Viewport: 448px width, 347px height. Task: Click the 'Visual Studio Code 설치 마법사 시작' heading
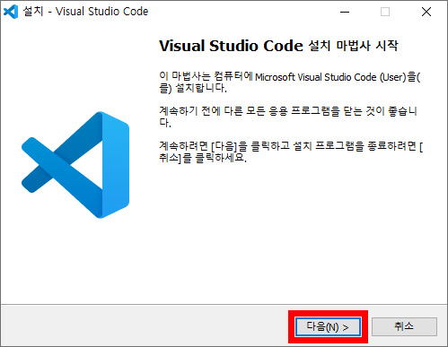[x=278, y=46]
